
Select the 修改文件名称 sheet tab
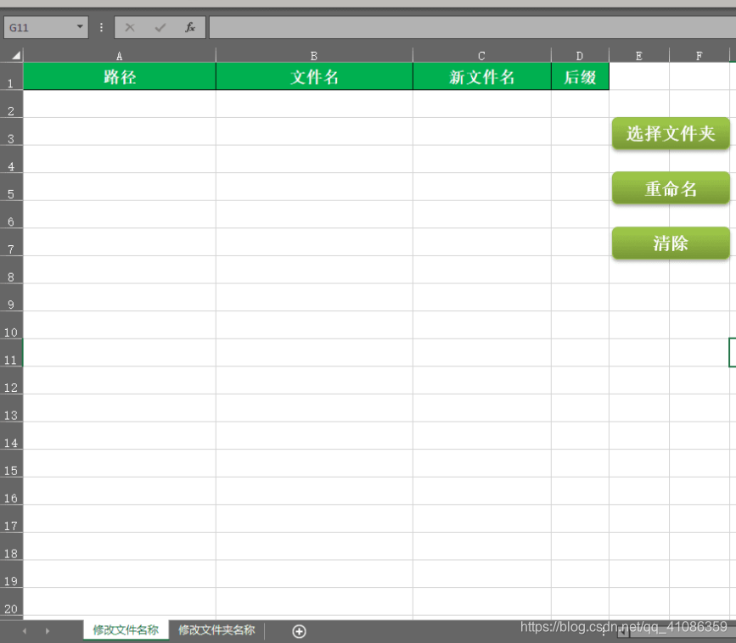(x=125, y=630)
